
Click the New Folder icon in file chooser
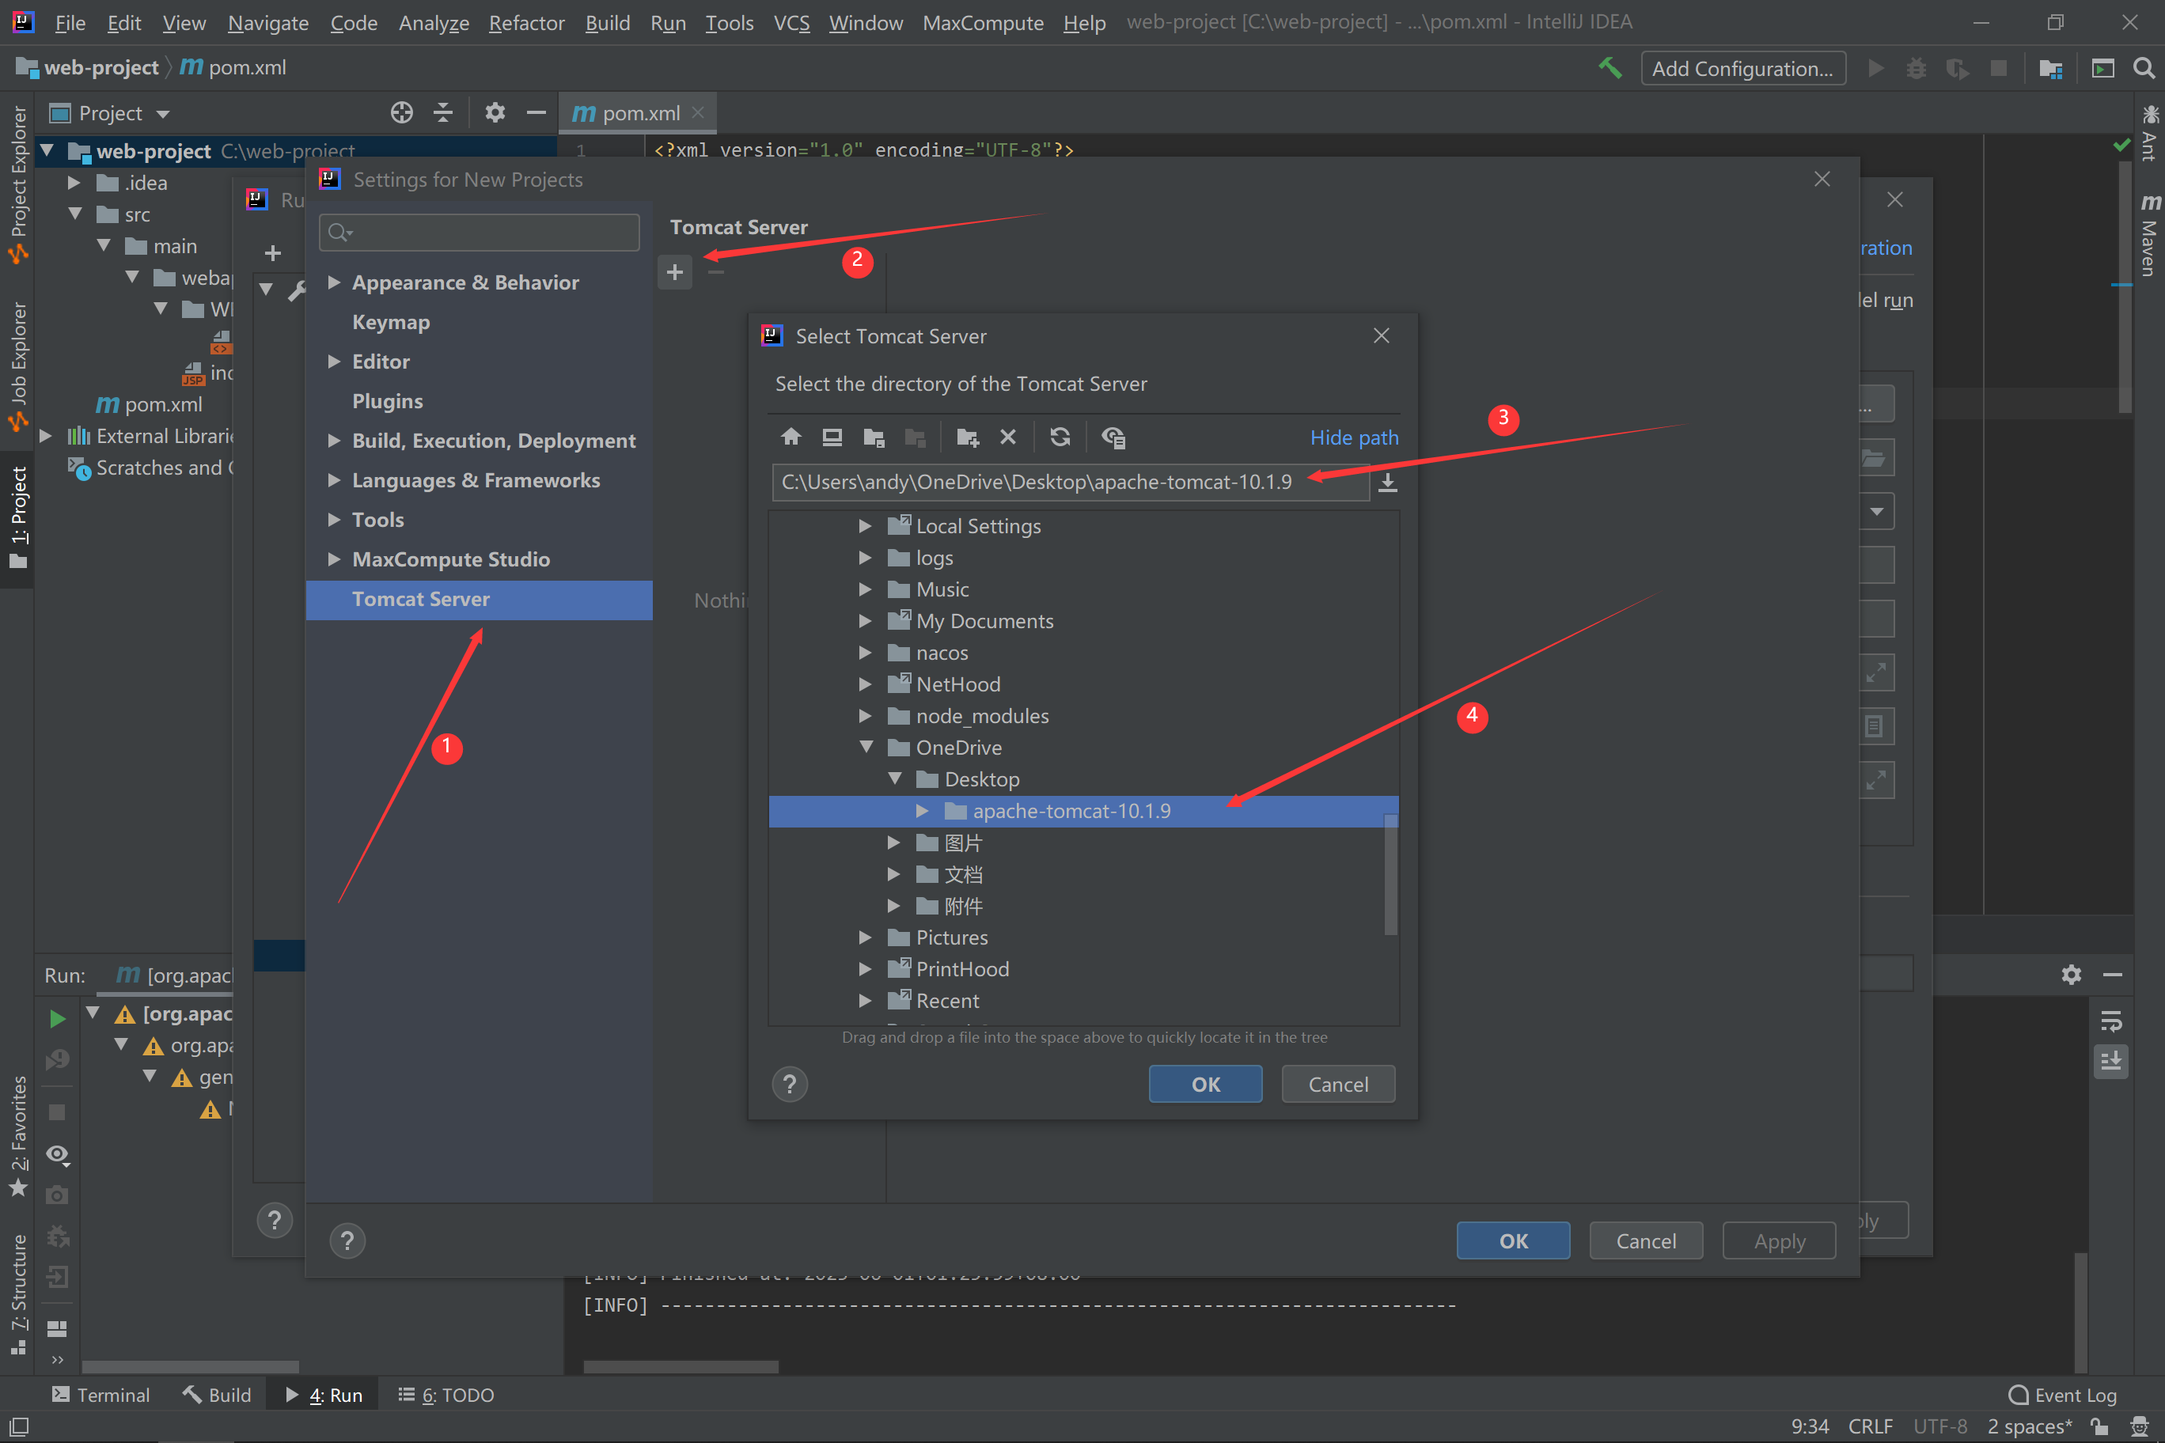click(968, 437)
